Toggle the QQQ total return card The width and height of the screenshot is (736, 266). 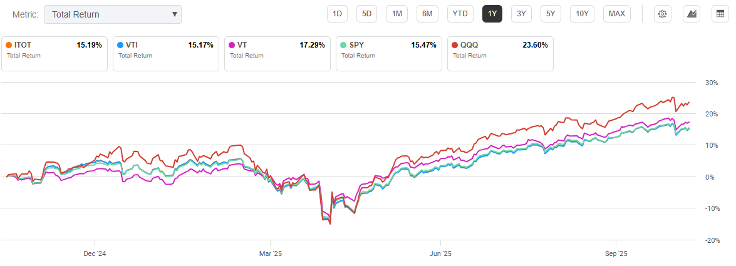500,53
